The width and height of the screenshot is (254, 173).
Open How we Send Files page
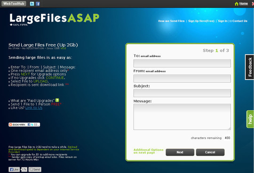pos(171,21)
